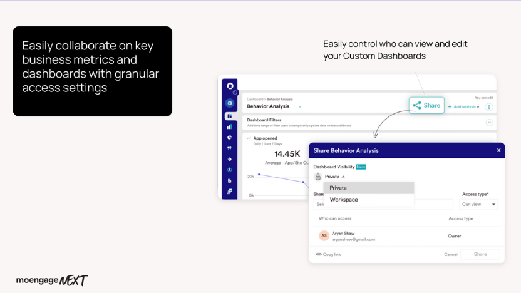Collapse the Private visibility dropdown

pyautogui.click(x=334, y=177)
